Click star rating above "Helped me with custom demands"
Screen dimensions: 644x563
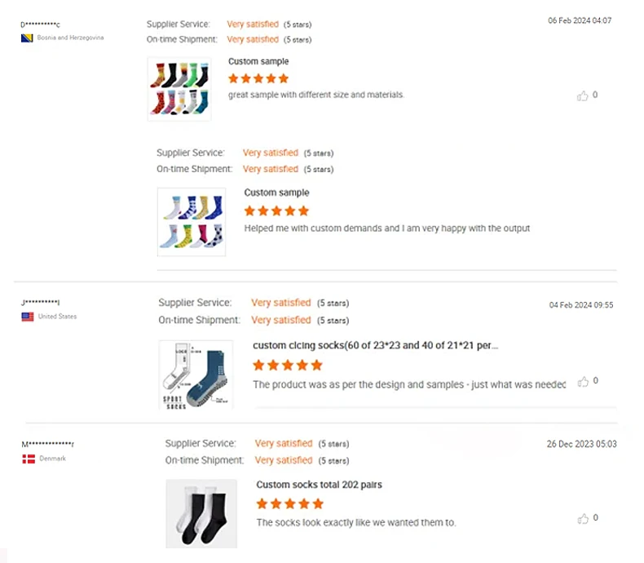coord(275,211)
